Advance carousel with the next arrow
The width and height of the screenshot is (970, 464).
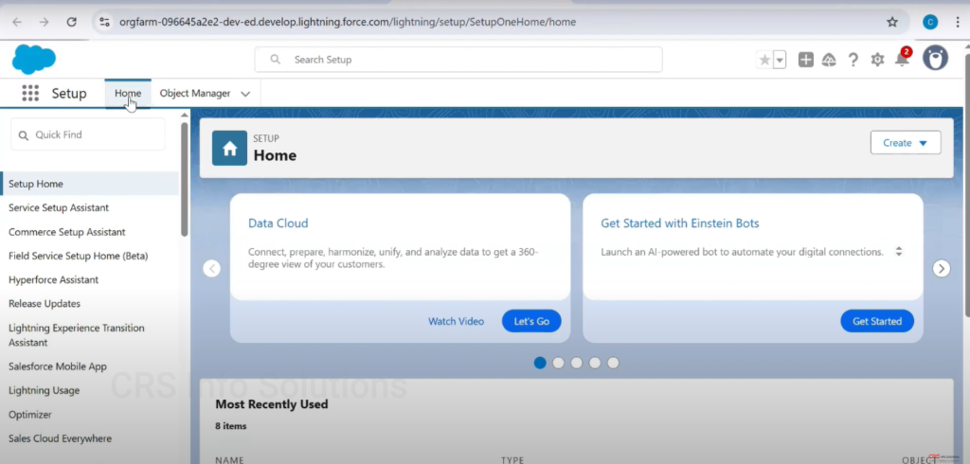pyautogui.click(x=941, y=269)
